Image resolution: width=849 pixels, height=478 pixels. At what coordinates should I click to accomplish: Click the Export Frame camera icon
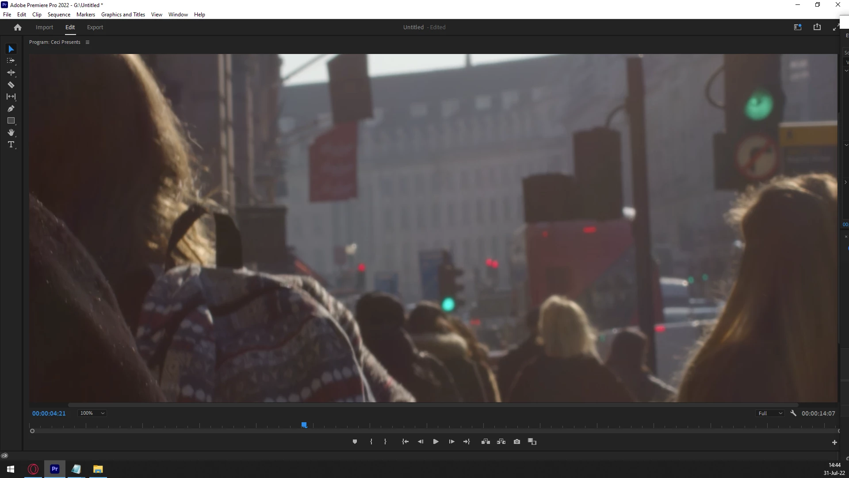(517, 442)
